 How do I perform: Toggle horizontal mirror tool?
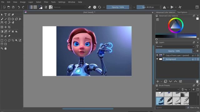(164, 7)
